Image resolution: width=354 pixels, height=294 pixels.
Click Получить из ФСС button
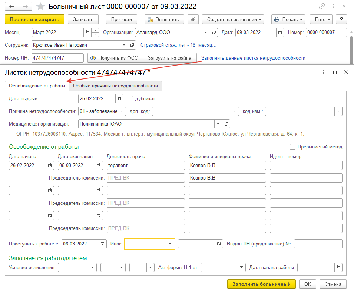(x=115, y=58)
